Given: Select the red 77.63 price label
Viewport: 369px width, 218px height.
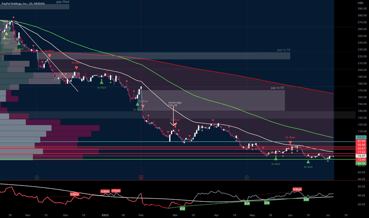Looking at the screenshot, I should tap(361, 152).
